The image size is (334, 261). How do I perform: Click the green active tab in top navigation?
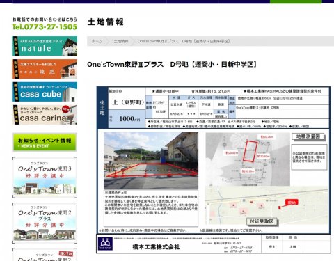coord(296,1)
